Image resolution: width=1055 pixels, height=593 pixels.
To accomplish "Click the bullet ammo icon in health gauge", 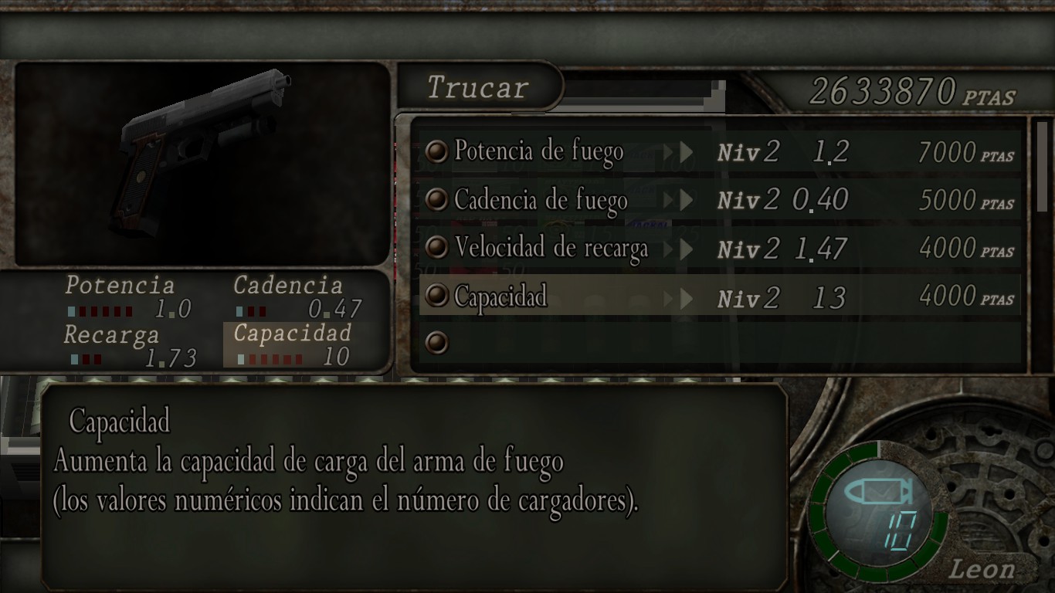I will [x=877, y=493].
